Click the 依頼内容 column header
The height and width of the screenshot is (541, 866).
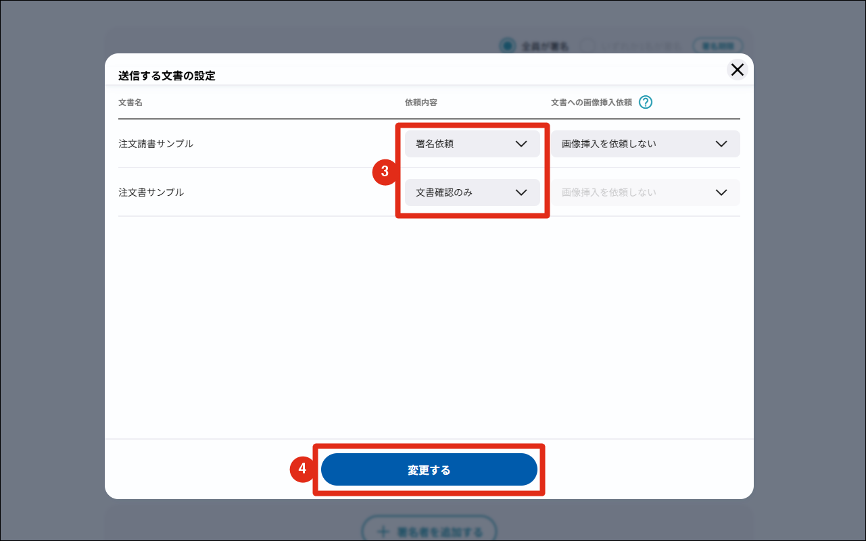tap(420, 103)
